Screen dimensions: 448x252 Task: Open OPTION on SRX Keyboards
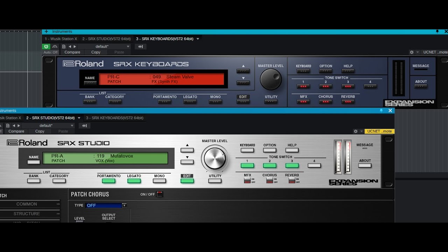pyautogui.click(x=326, y=71)
